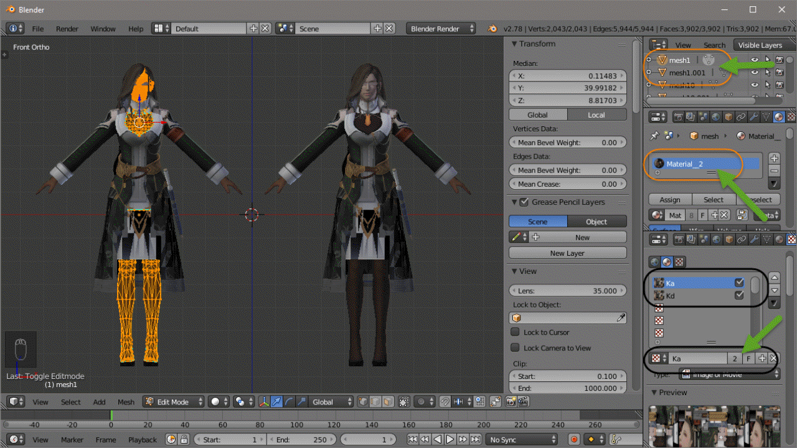
Task: Click the New Layer button
Action: pyautogui.click(x=567, y=253)
